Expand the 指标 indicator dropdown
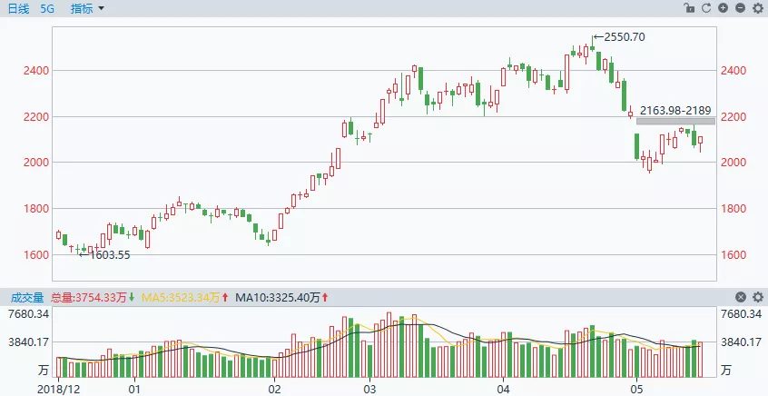The image size is (768, 396). [89, 8]
